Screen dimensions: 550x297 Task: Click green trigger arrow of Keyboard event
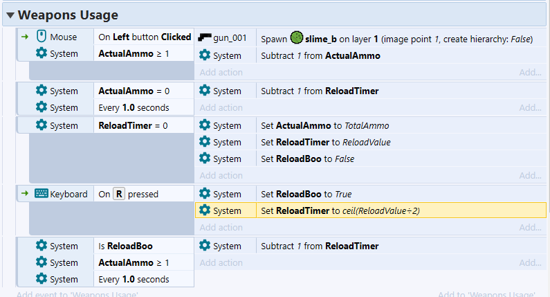[x=24, y=193]
